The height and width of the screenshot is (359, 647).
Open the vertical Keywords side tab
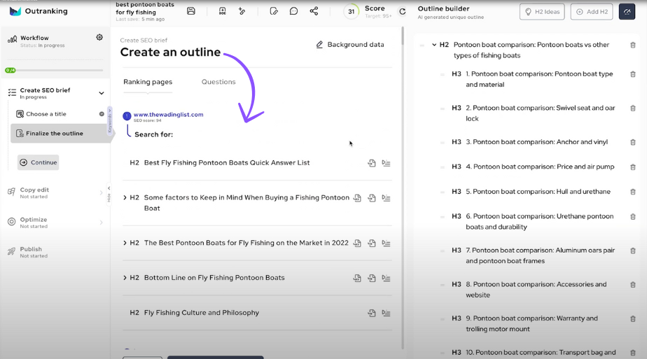click(x=110, y=121)
